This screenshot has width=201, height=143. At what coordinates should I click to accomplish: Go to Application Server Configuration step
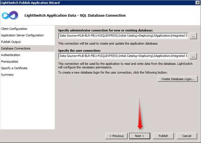pos(22,35)
